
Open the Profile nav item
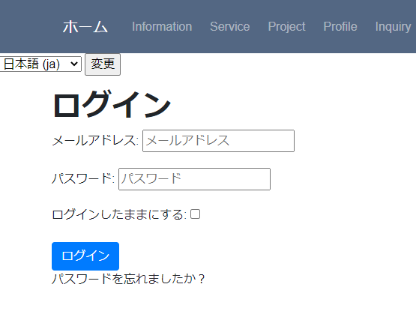click(x=340, y=26)
